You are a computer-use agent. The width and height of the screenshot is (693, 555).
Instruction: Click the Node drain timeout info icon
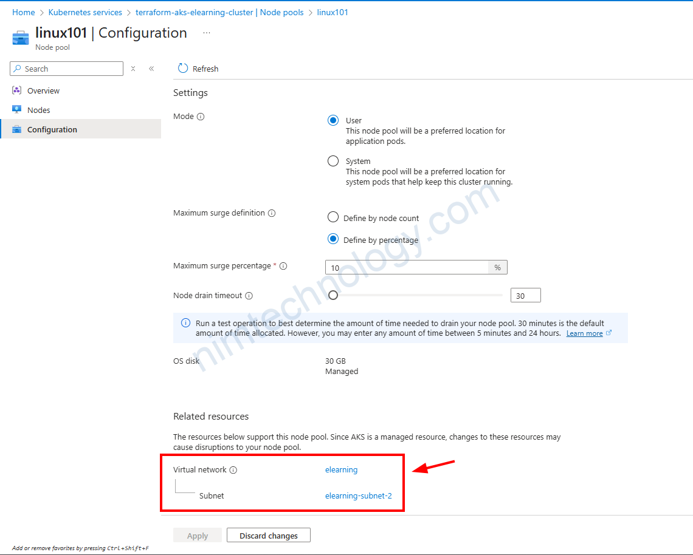(249, 296)
